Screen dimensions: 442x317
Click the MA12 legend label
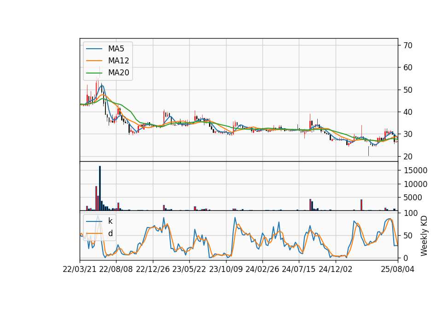[x=118, y=61]
